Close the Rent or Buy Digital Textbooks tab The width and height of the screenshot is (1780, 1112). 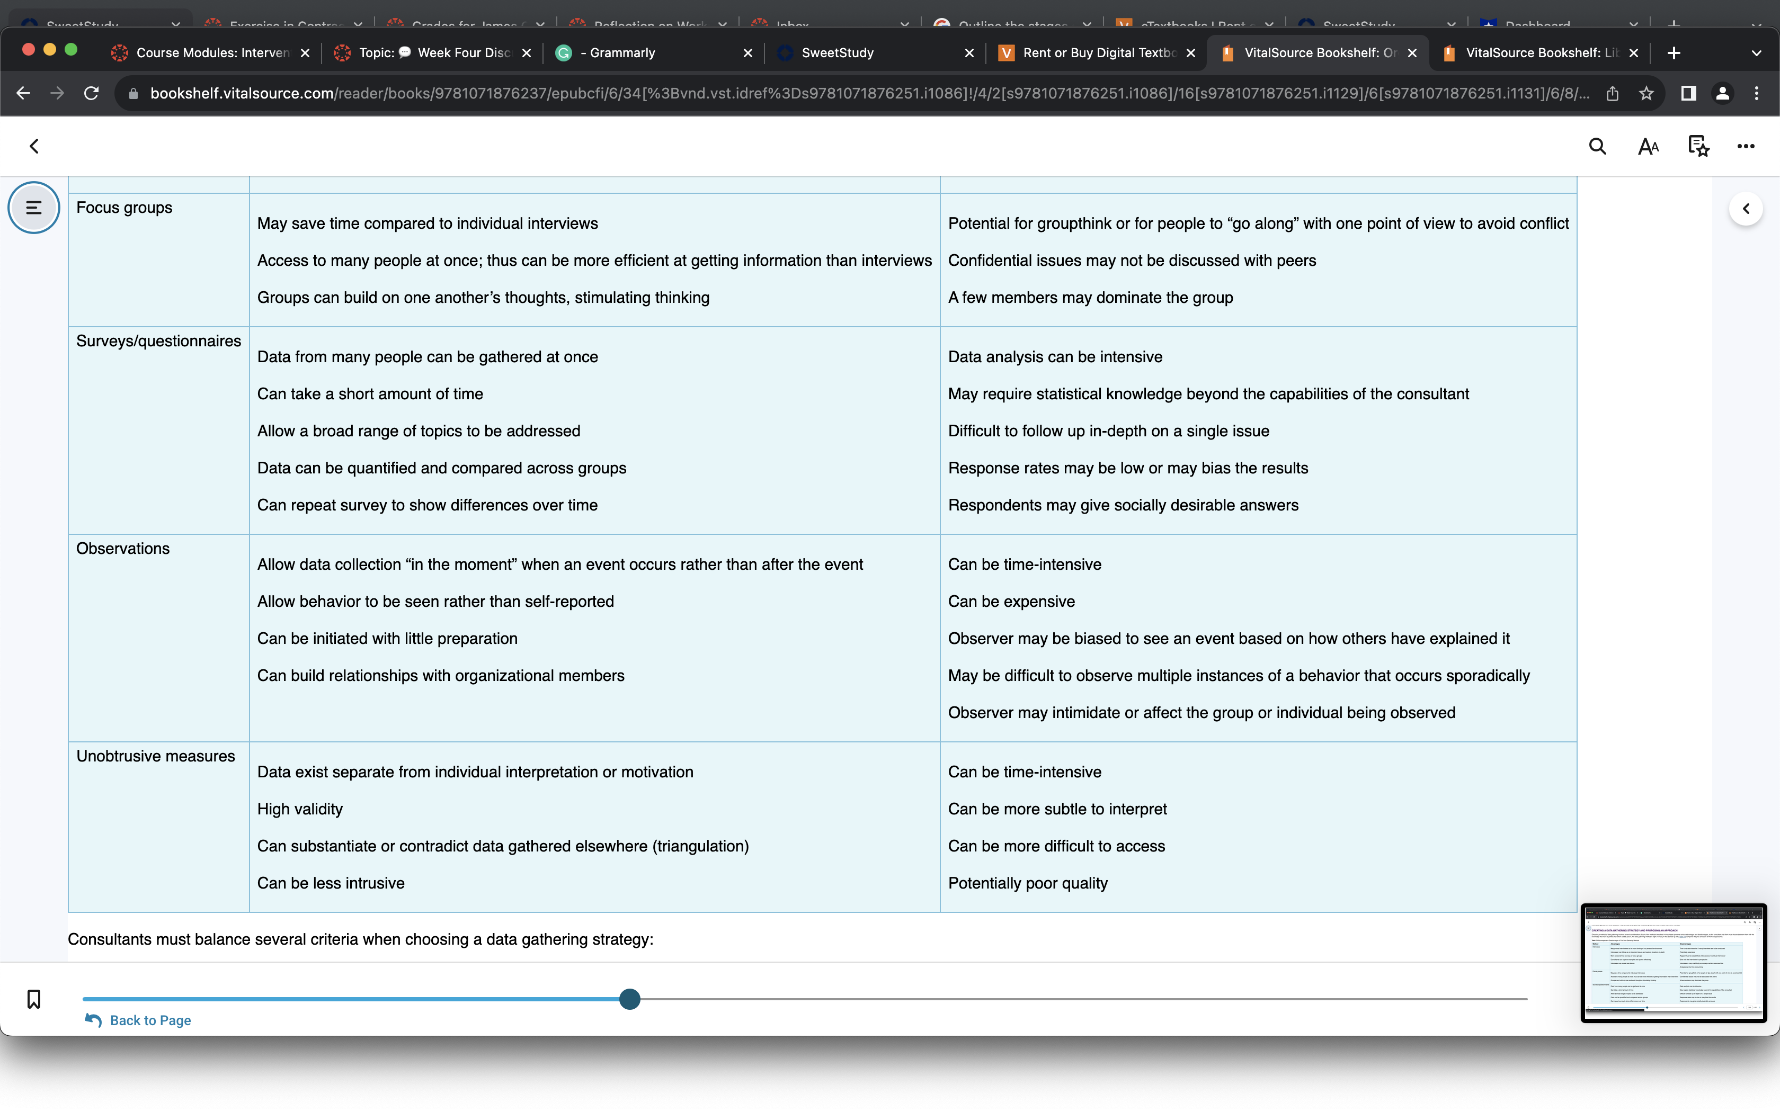[x=1191, y=53]
